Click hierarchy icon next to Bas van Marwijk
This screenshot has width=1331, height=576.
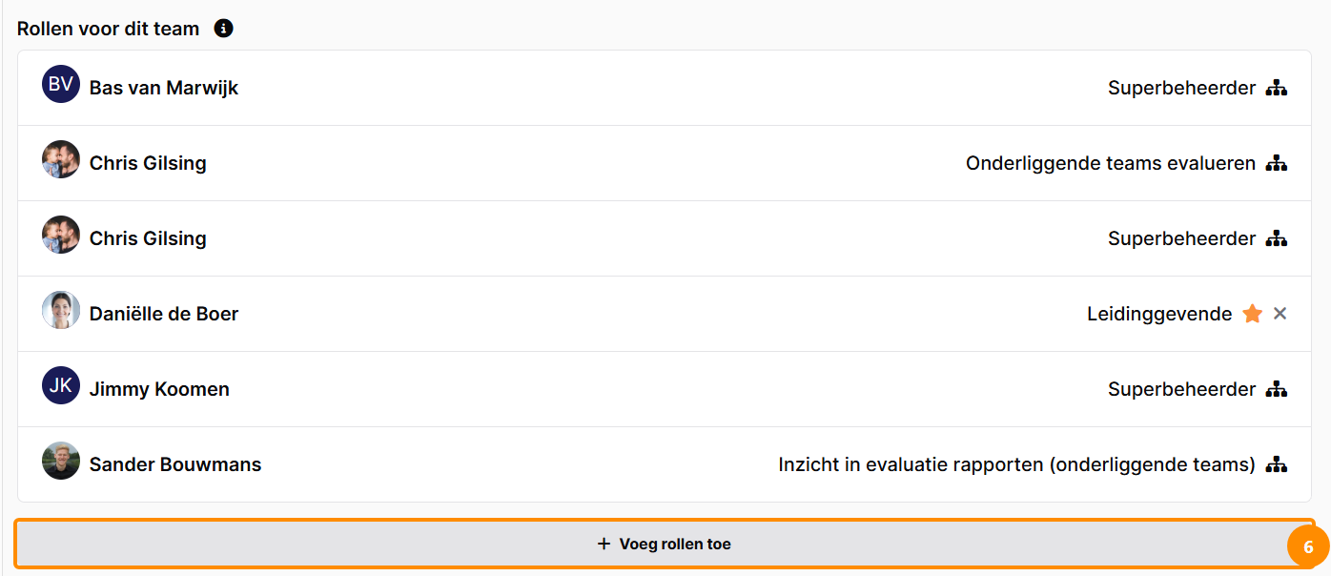(1277, 88)
